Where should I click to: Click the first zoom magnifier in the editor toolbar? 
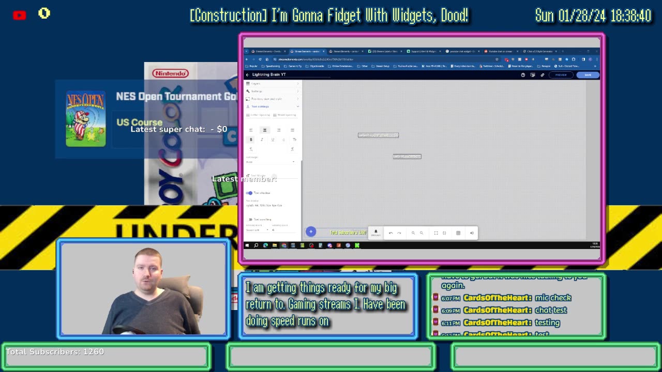(x=413, y=233)
